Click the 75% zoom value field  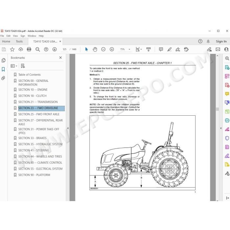click(x=123, y=49)
